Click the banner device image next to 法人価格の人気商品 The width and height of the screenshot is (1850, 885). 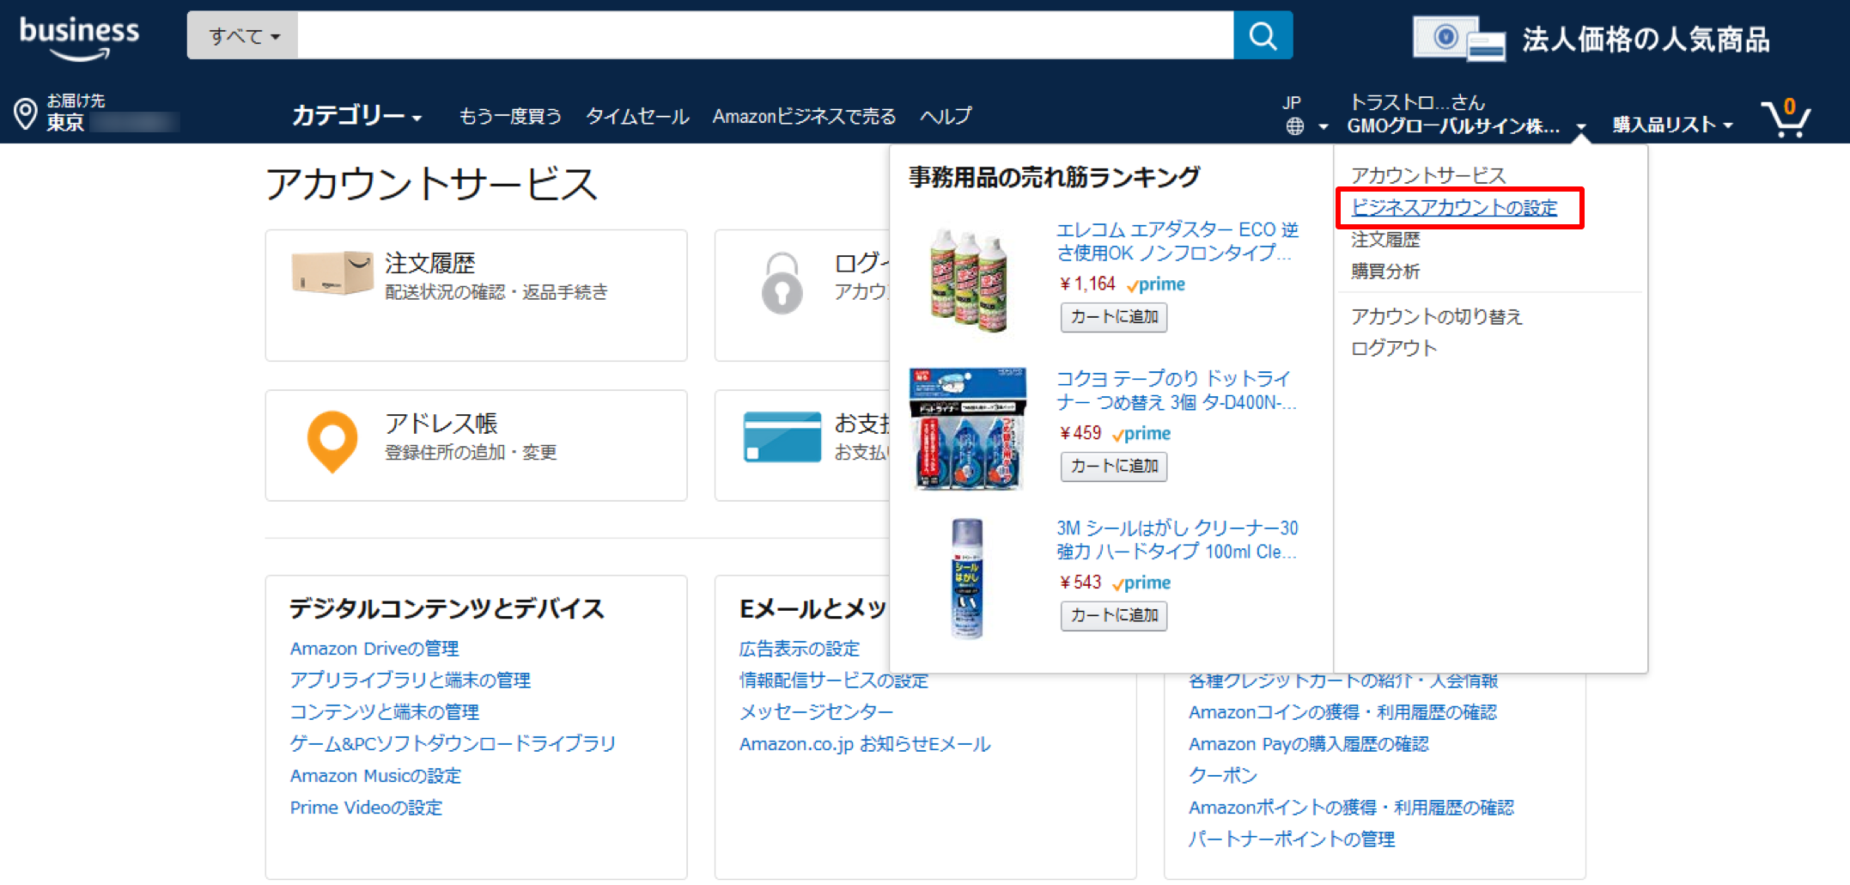(x=1458, y=40)
